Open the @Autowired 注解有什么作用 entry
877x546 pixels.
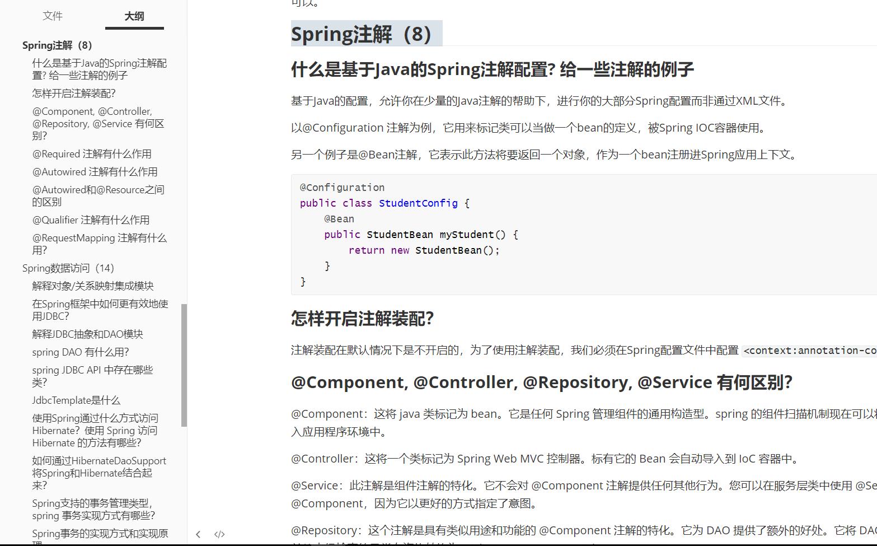[x=95, y=171]
